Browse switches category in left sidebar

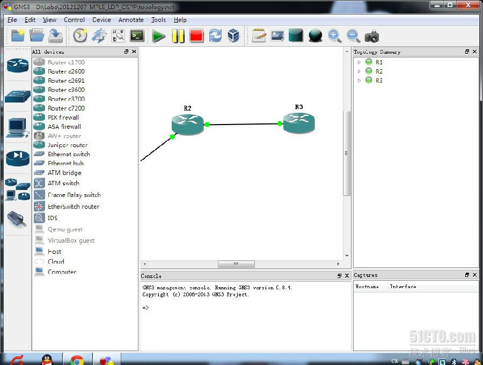(x=18, y=97)
